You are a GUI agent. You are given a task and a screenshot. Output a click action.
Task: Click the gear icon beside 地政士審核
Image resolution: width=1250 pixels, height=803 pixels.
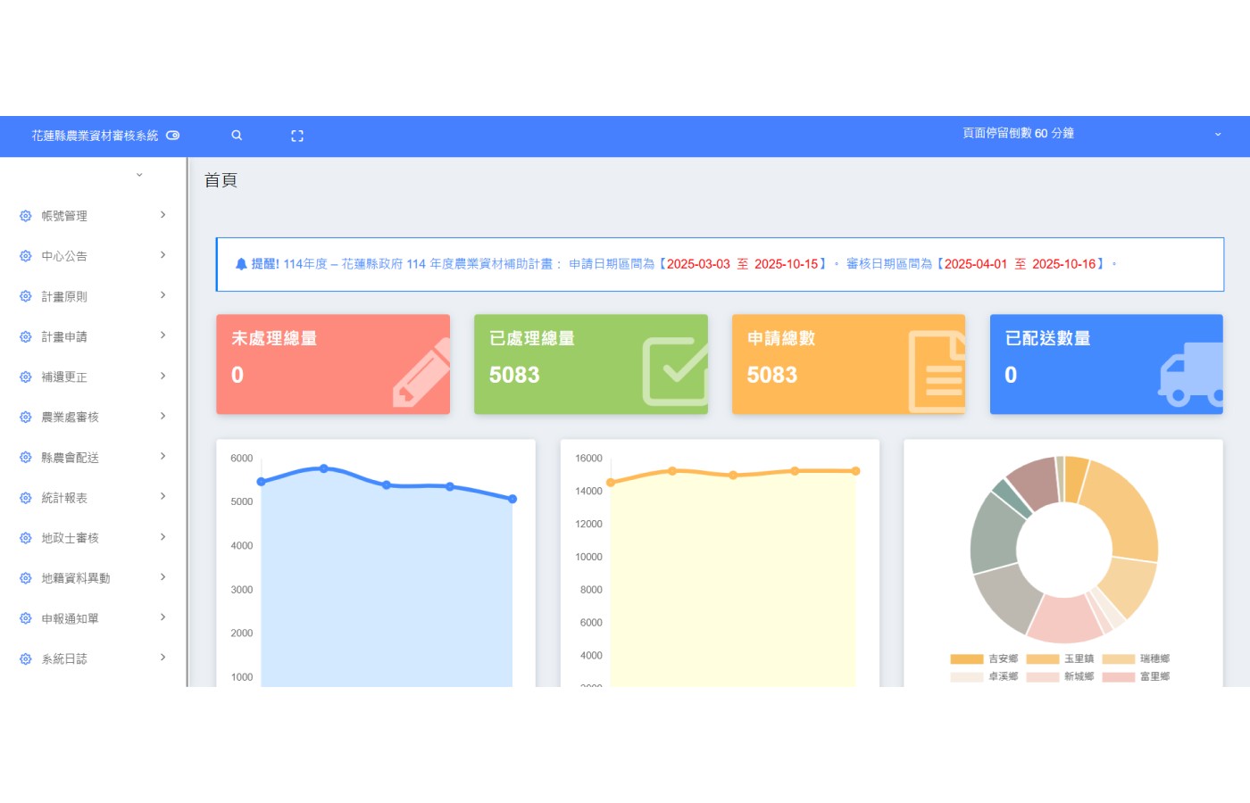tap(25, 538)
